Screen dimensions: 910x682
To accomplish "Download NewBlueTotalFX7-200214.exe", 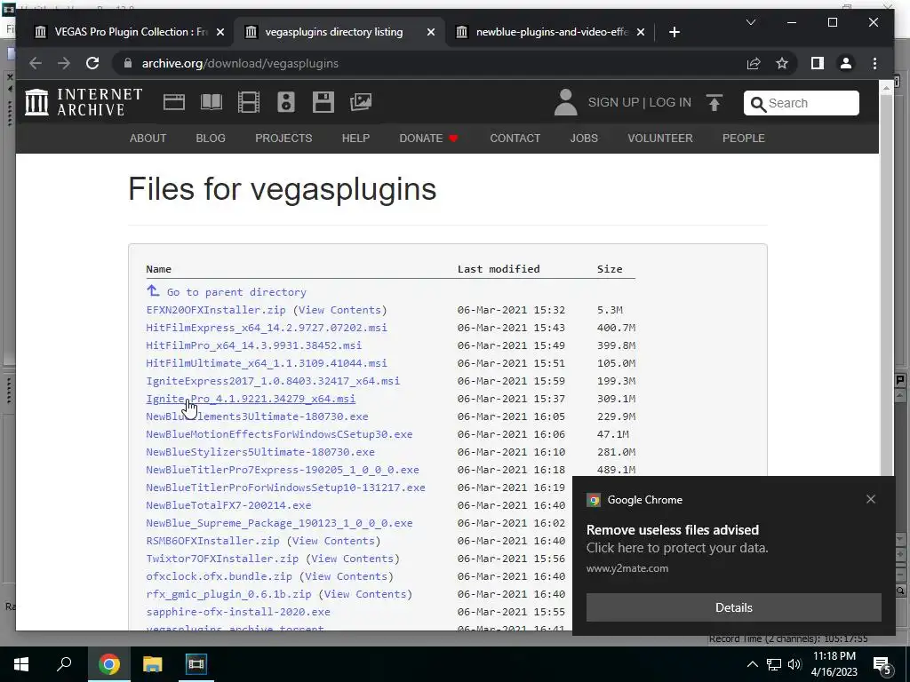I will pyautogui.click(x=228, y=505).
